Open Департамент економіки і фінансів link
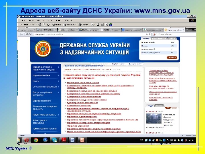Image resolution: width=205 pixels, height=154 pixels. click(84, 97)
